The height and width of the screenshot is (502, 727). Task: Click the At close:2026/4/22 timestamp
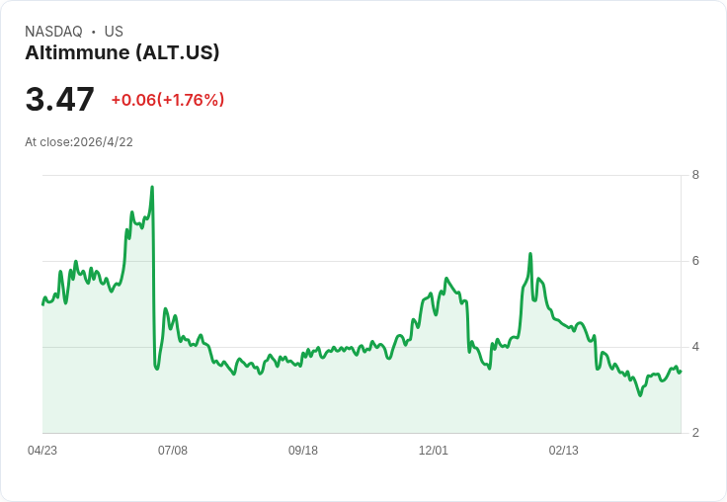(79, 142)
